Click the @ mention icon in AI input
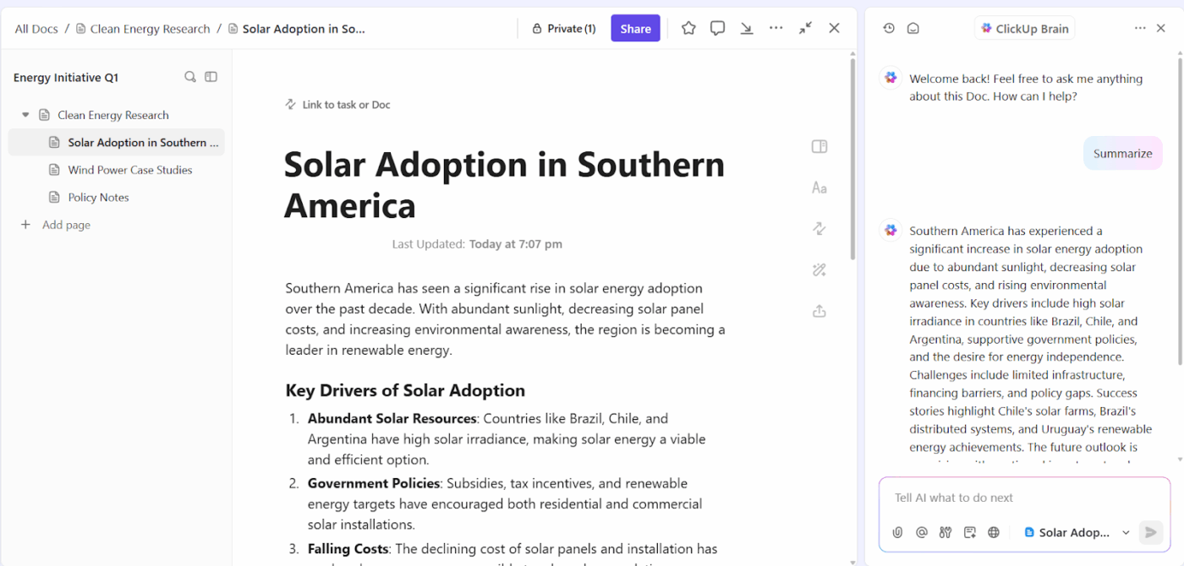This screenshot has height=566, width=1184. point(921,532)
